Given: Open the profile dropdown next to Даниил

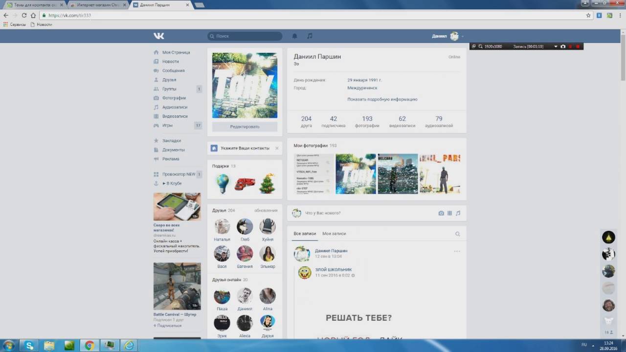Looking at the screenshot, I should 463,37.
